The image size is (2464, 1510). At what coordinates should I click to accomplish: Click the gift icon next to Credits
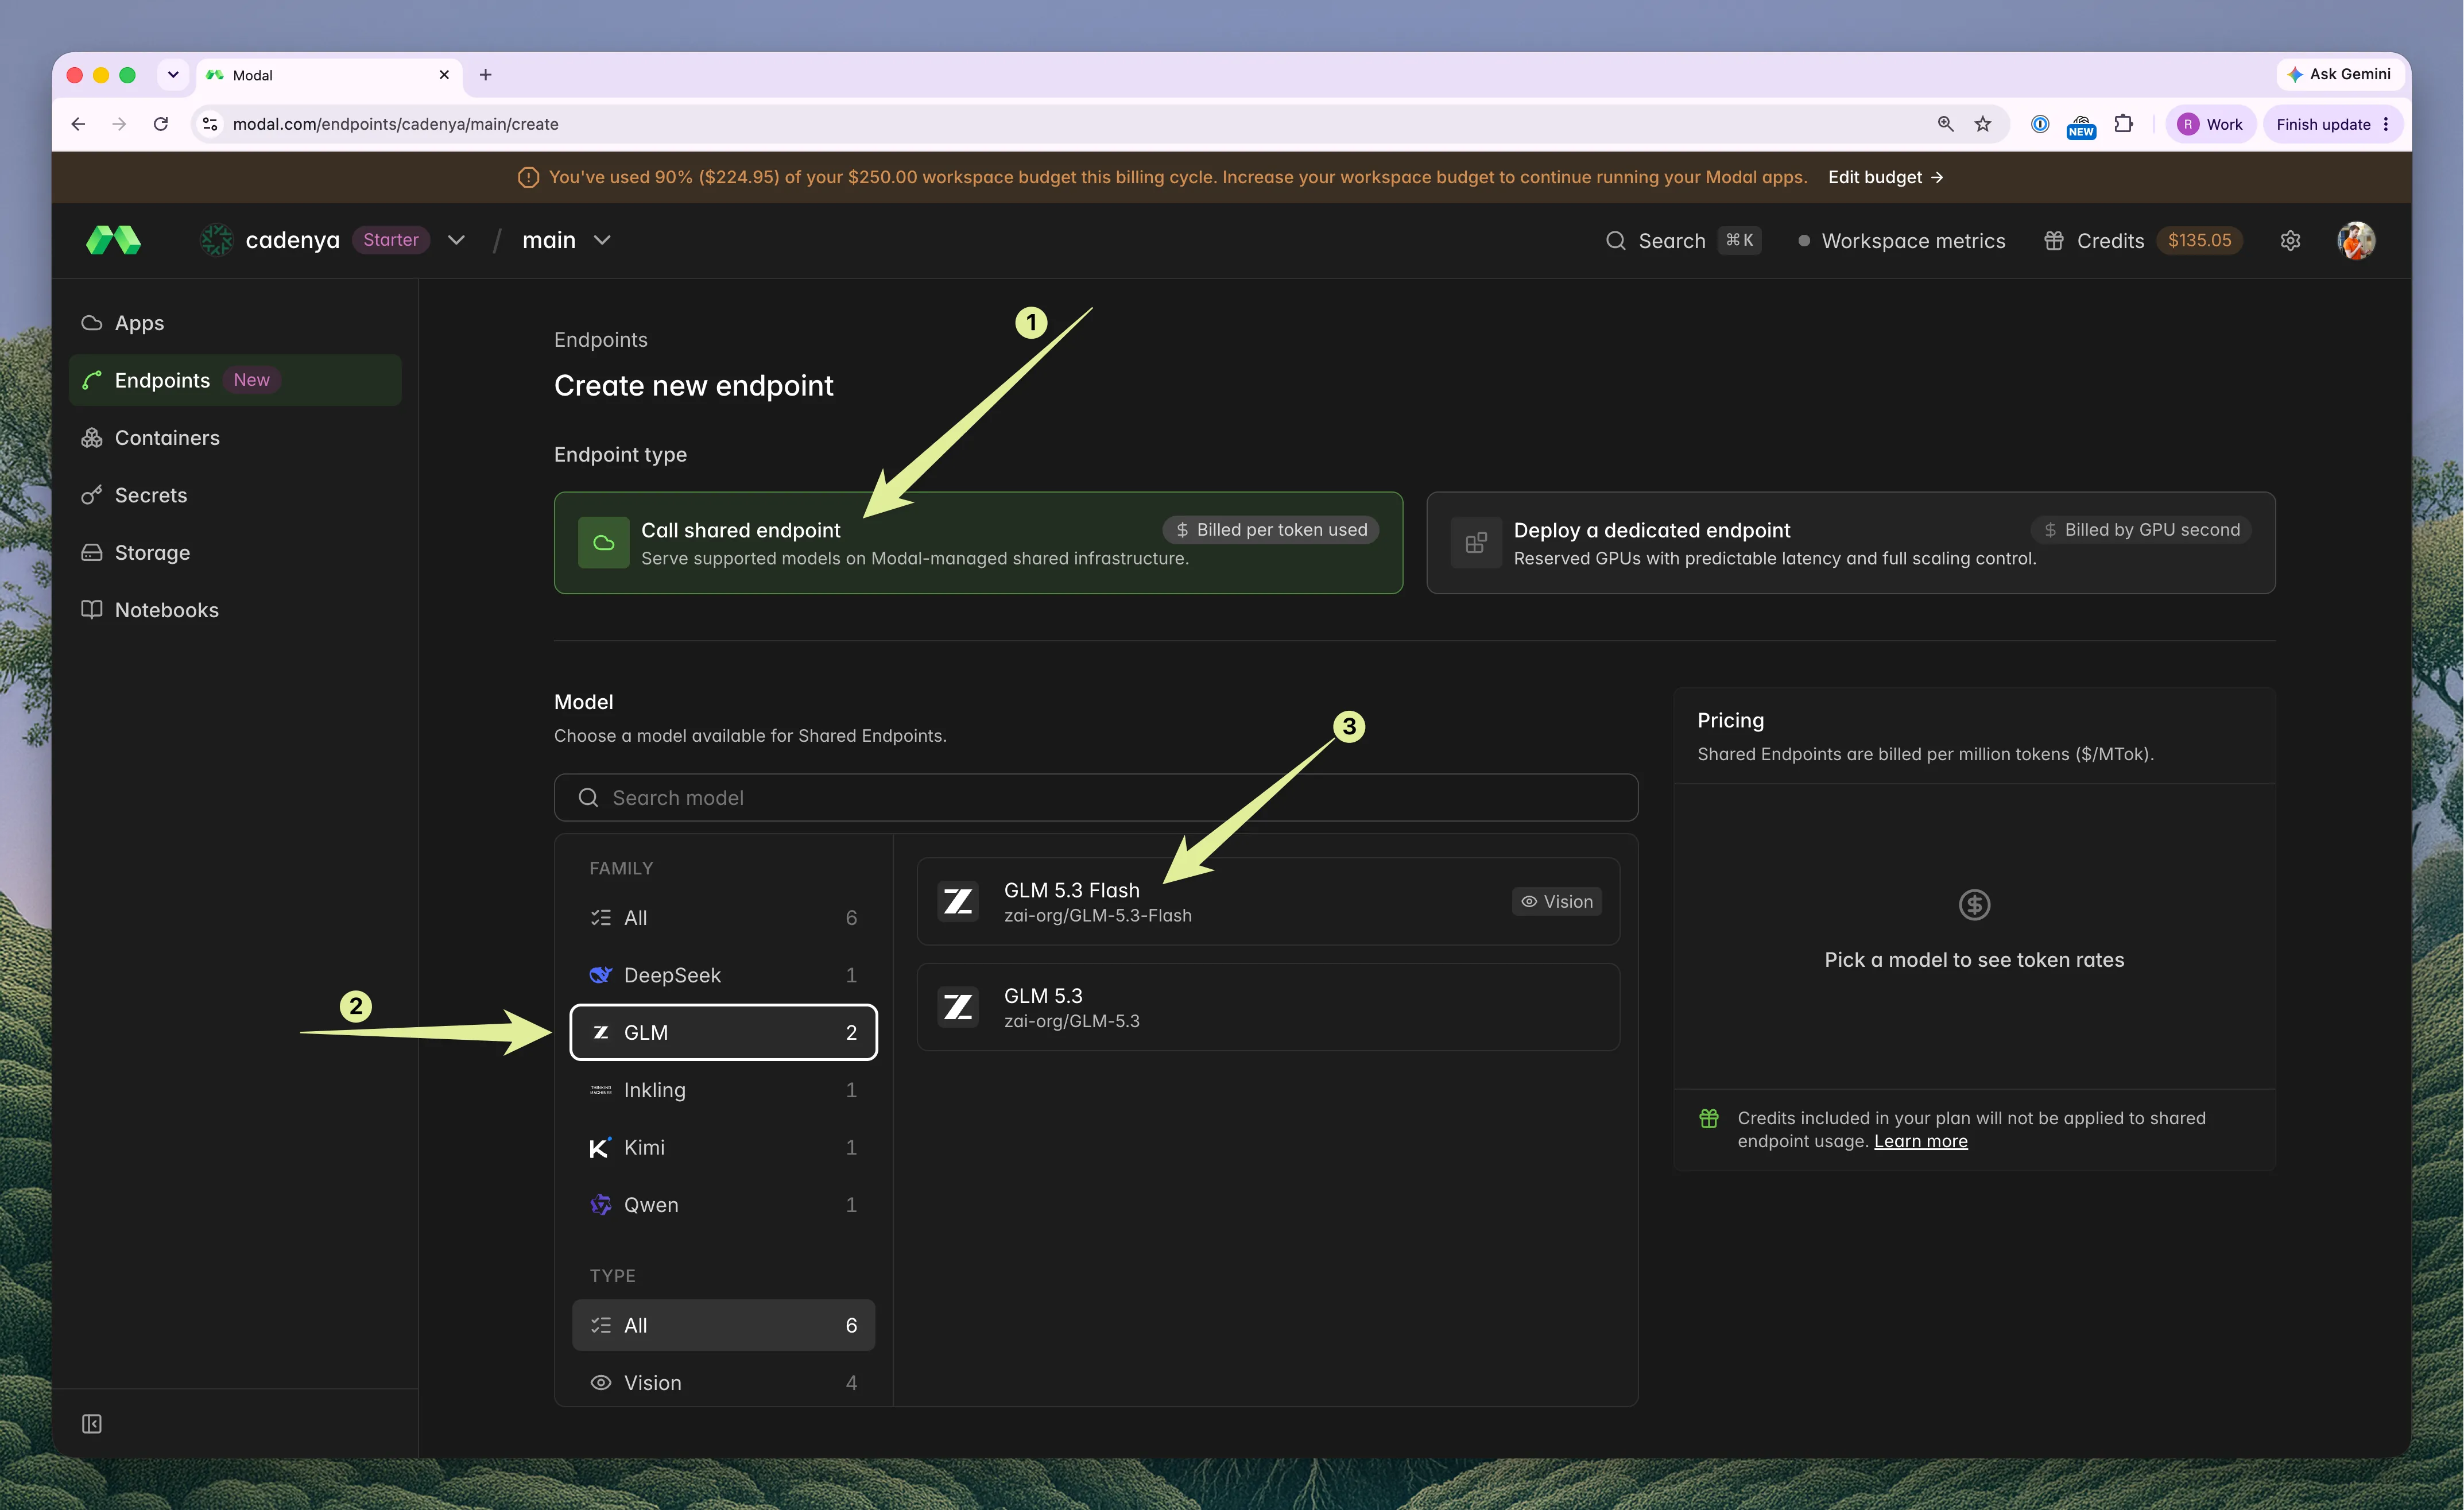[2053, 240]
